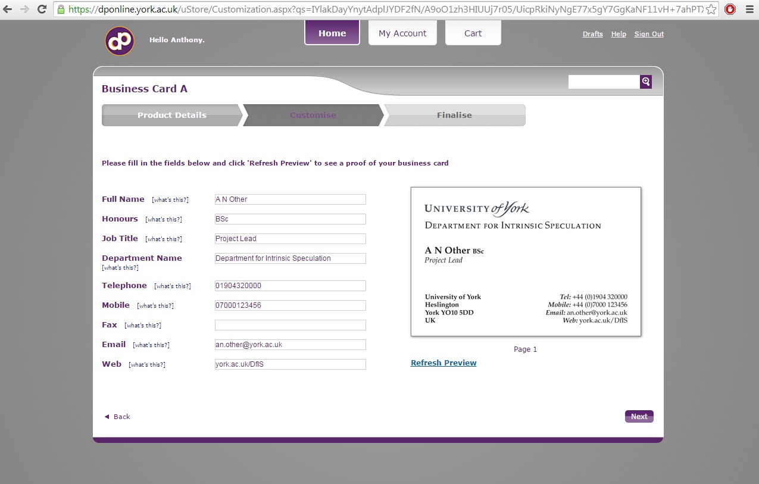
Task: Click the search text box
Action: (604, 82)
